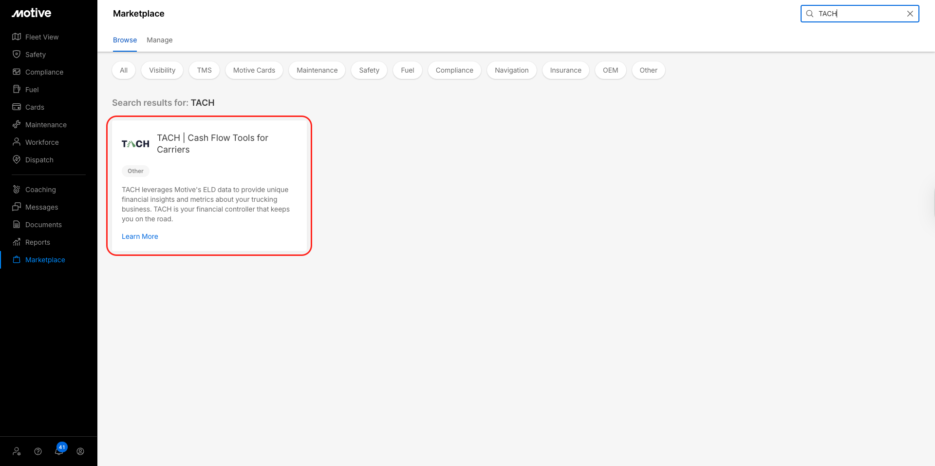Open admin settings icon at sidebar bottom
935x466 pixels.
[17, 451]
